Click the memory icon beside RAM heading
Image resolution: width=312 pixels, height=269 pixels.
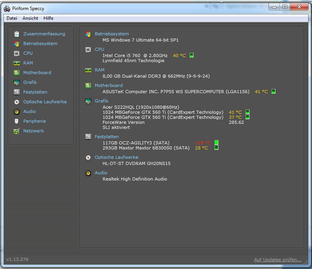(x=88, y=70)
